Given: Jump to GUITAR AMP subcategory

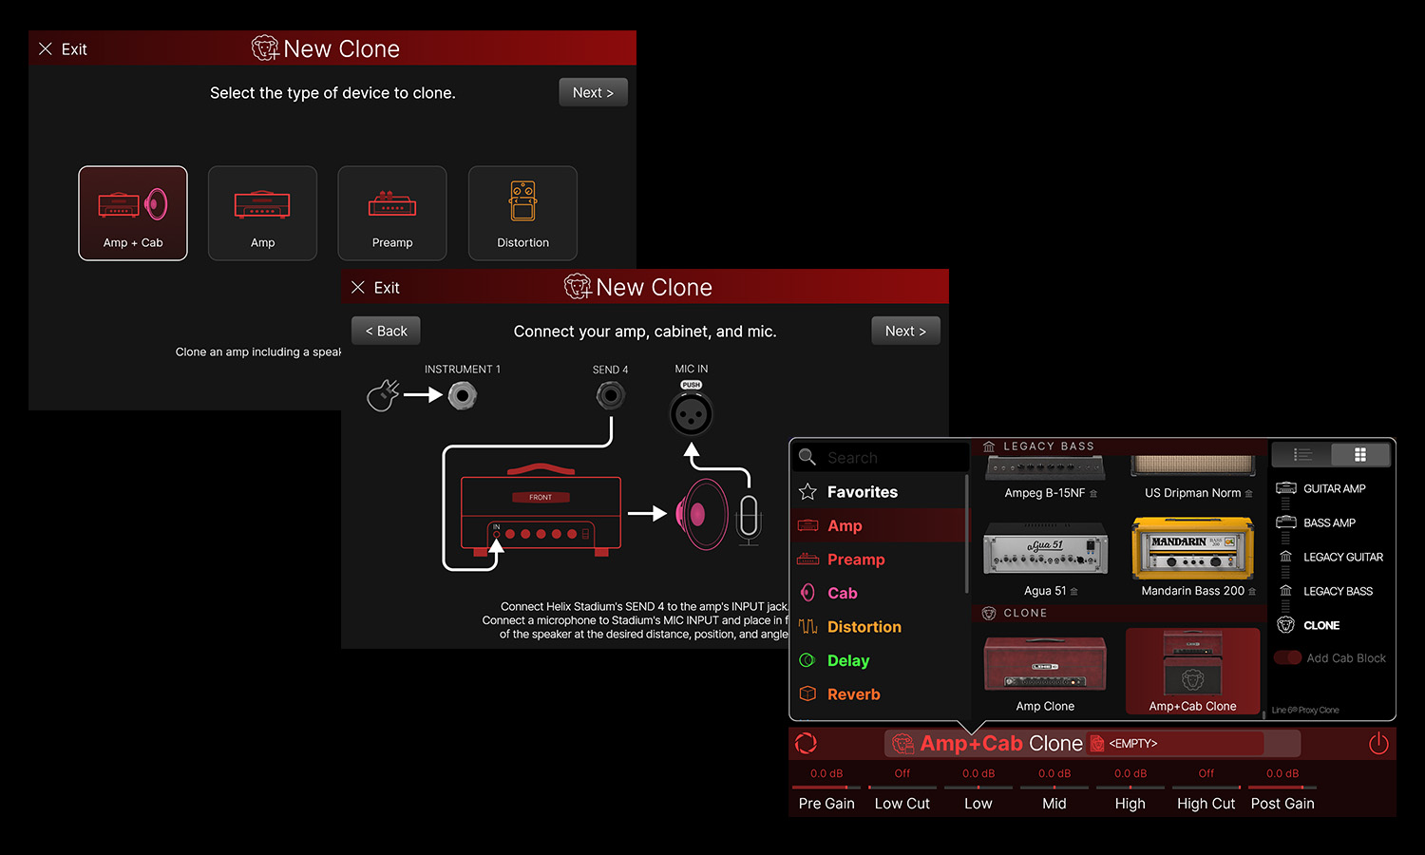Looking at the screenshot, I should tap(1320, 488).
